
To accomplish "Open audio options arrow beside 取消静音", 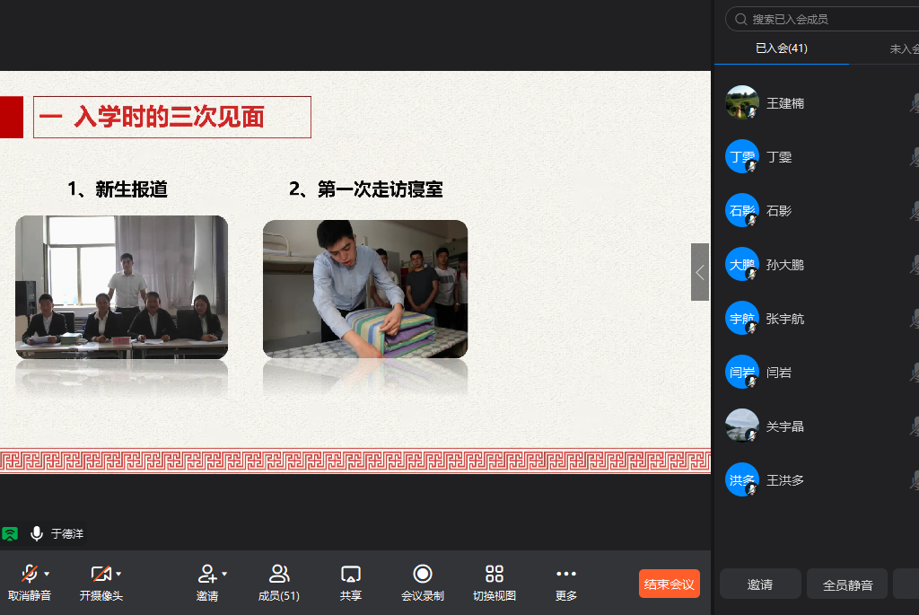I will coord(47,574).
